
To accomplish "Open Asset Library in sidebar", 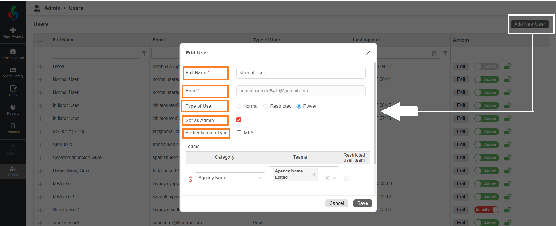I will (13, 72).
